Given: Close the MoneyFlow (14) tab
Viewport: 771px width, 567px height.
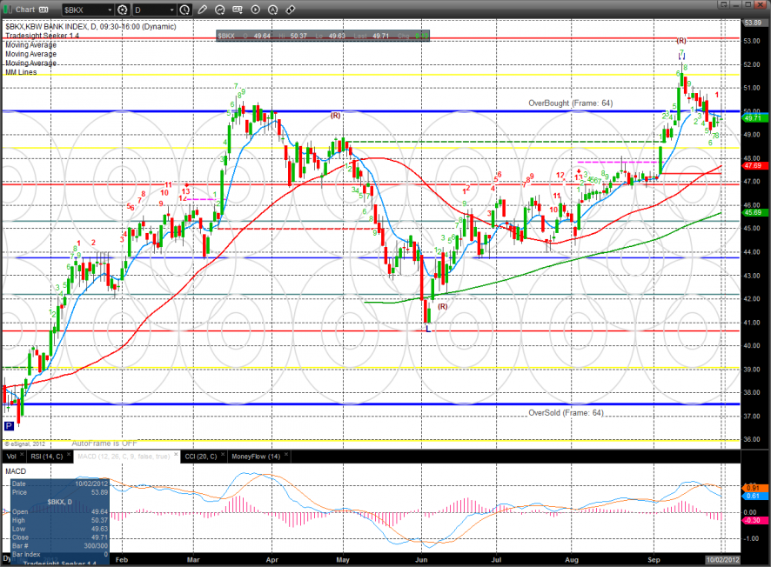Looking at the screenshot, I should pyautogui.click(x=286, y=455).
